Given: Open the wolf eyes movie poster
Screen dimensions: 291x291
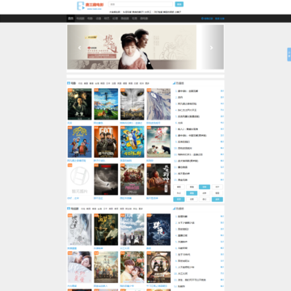Looking at the screenshot, I should [x=133, y=104].
